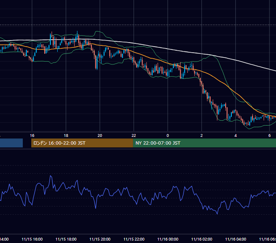Click the blue session band at far left
Screen dimensions: 276x243
pyautogui.click(x=11, y=143)
